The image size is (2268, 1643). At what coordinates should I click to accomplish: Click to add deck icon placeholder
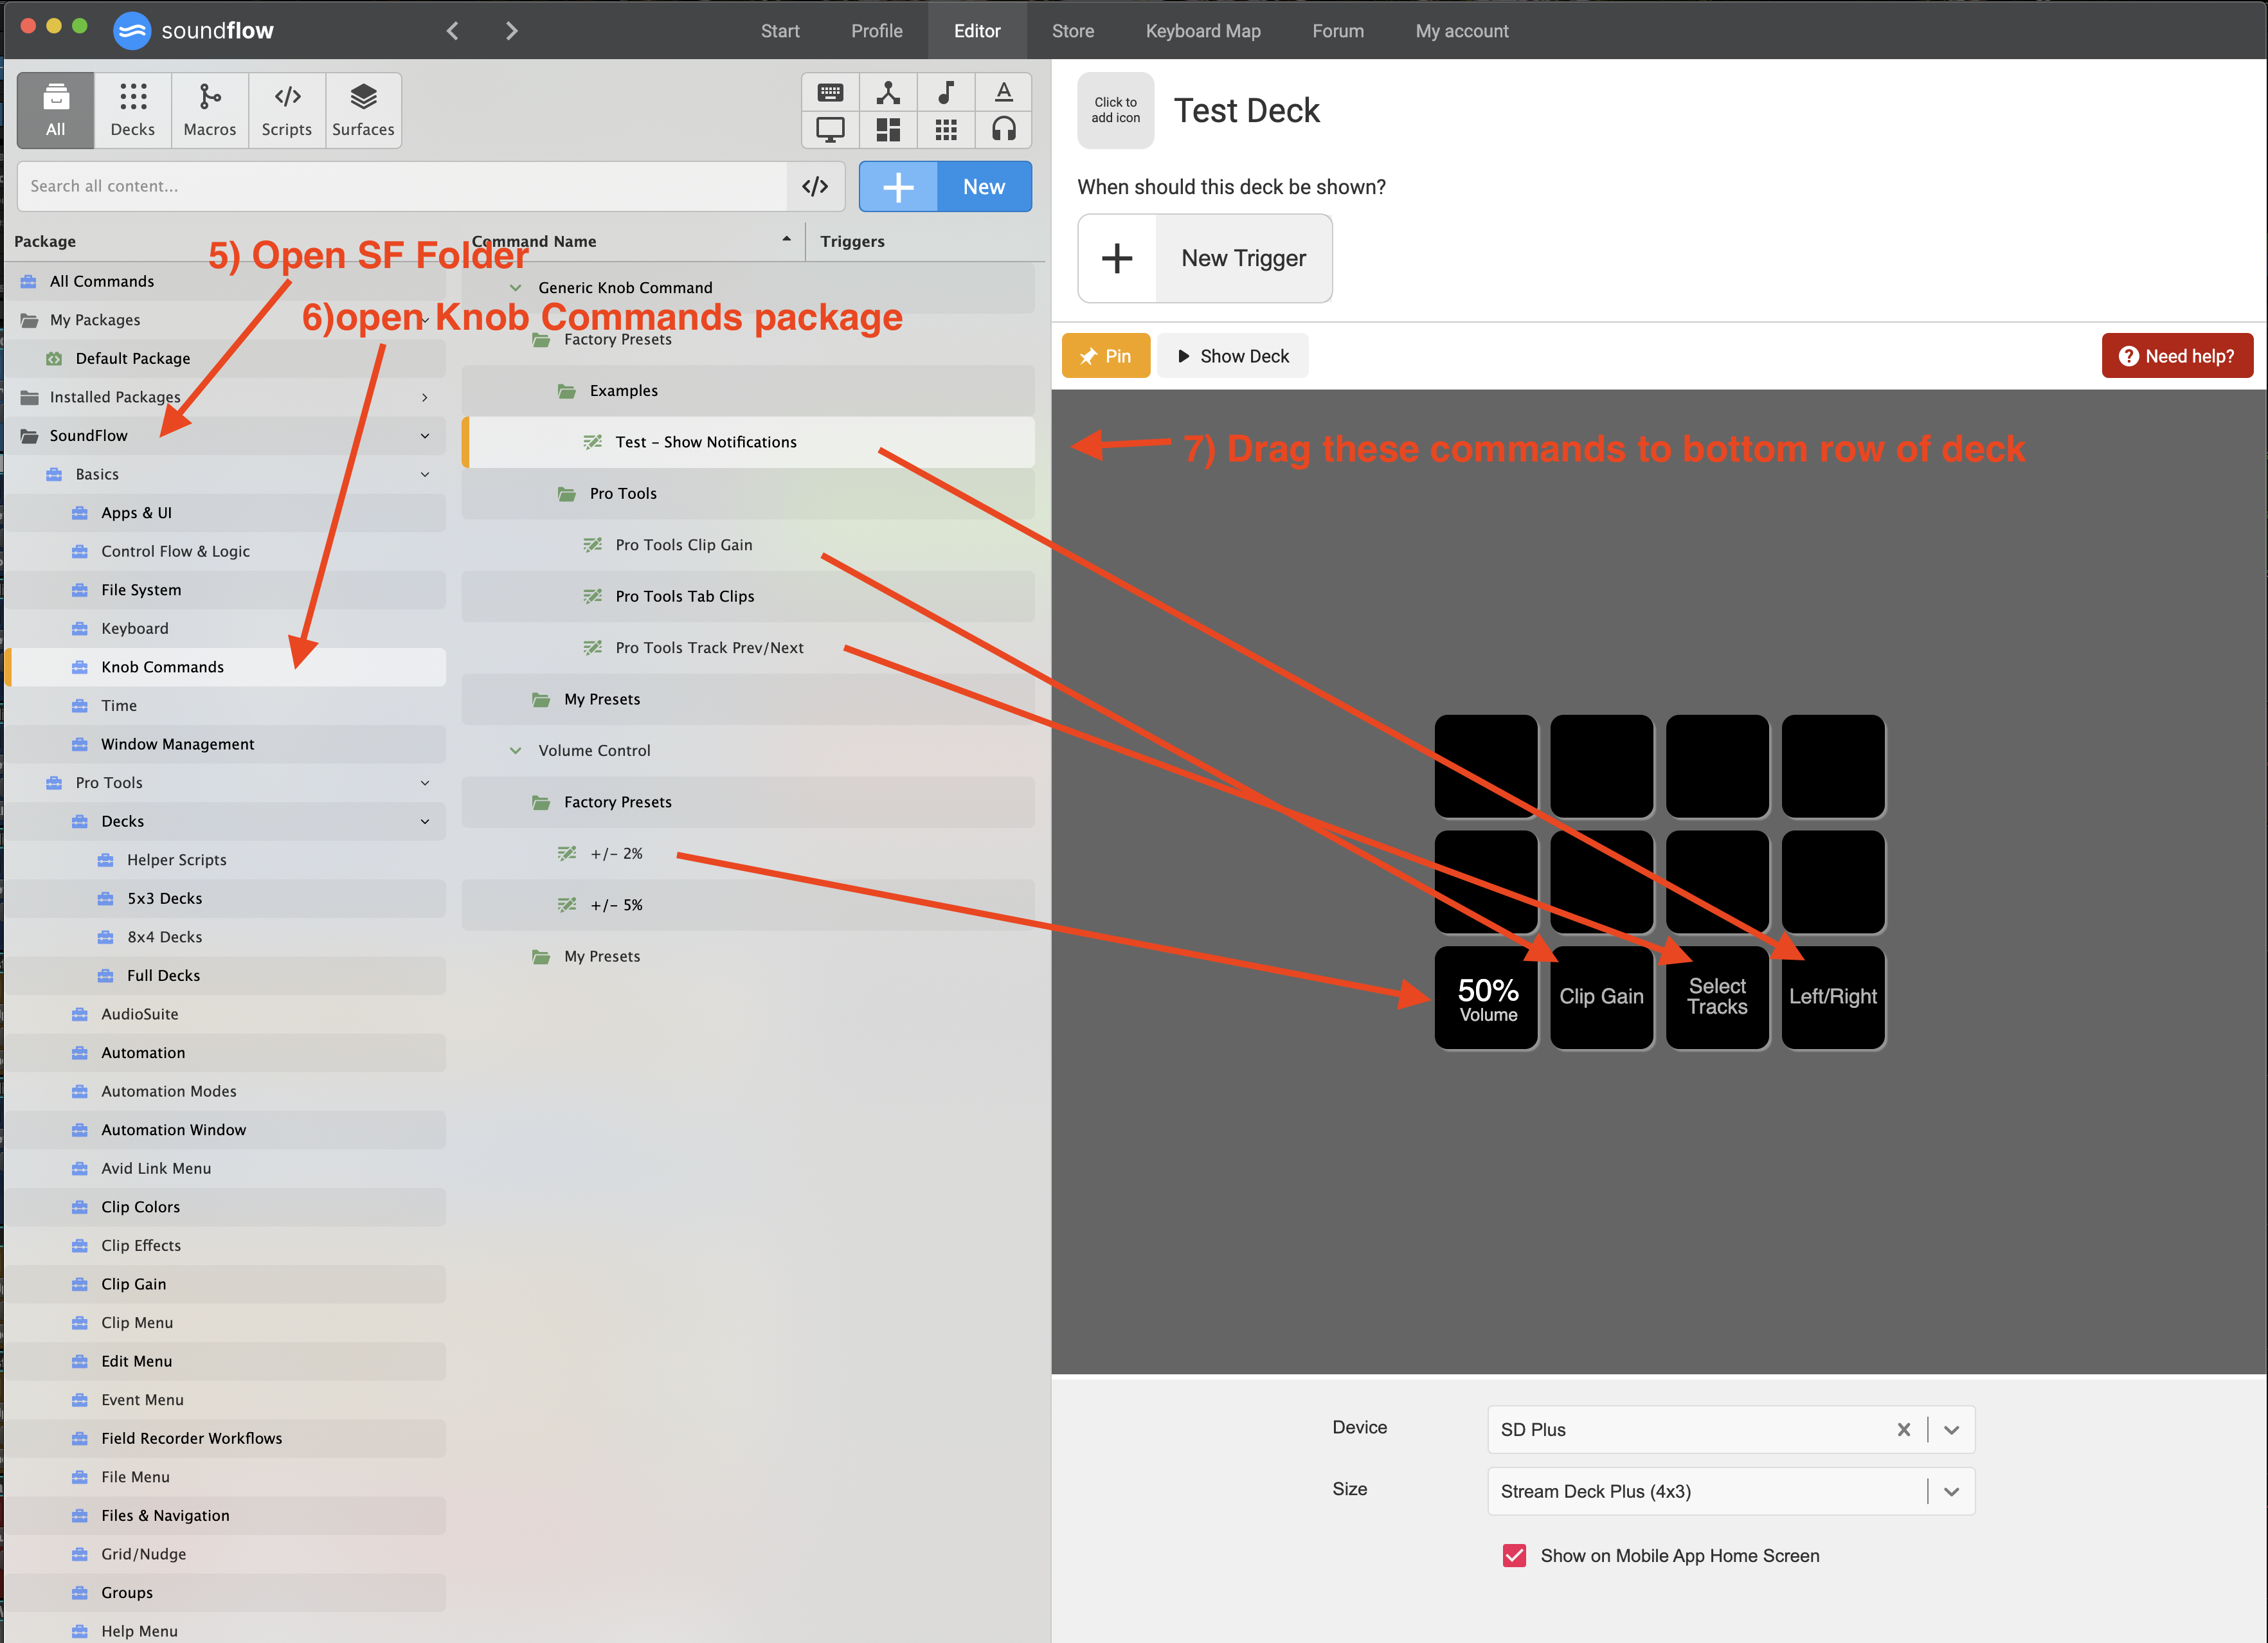[1115, 110]
